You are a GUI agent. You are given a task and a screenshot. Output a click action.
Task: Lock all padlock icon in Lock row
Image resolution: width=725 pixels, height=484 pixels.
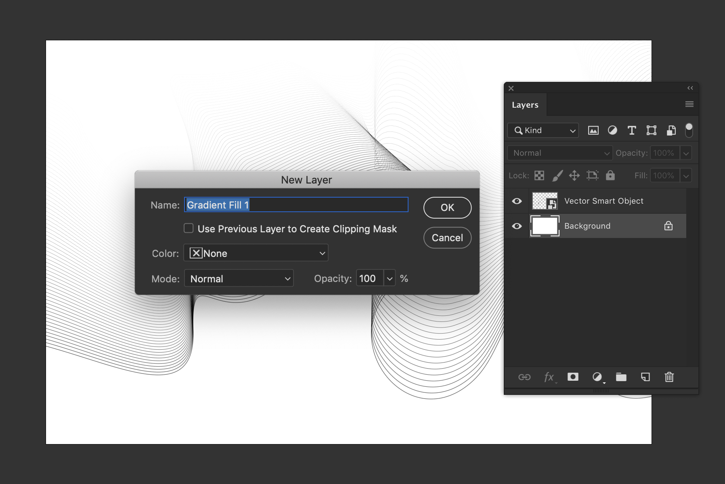tap(610, 175)
